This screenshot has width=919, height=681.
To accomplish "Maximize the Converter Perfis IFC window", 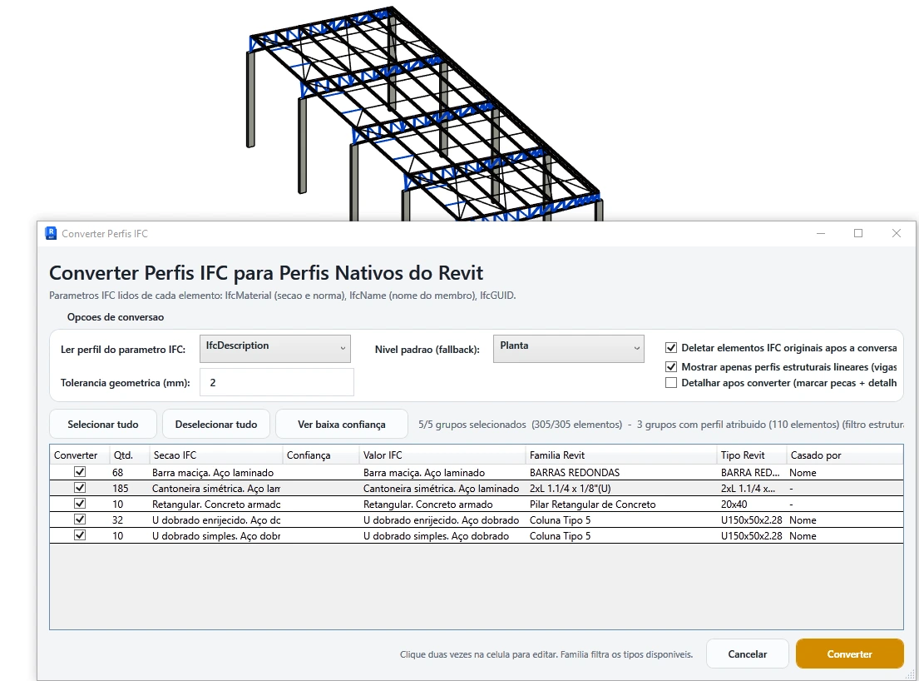I will pos(858,233).
